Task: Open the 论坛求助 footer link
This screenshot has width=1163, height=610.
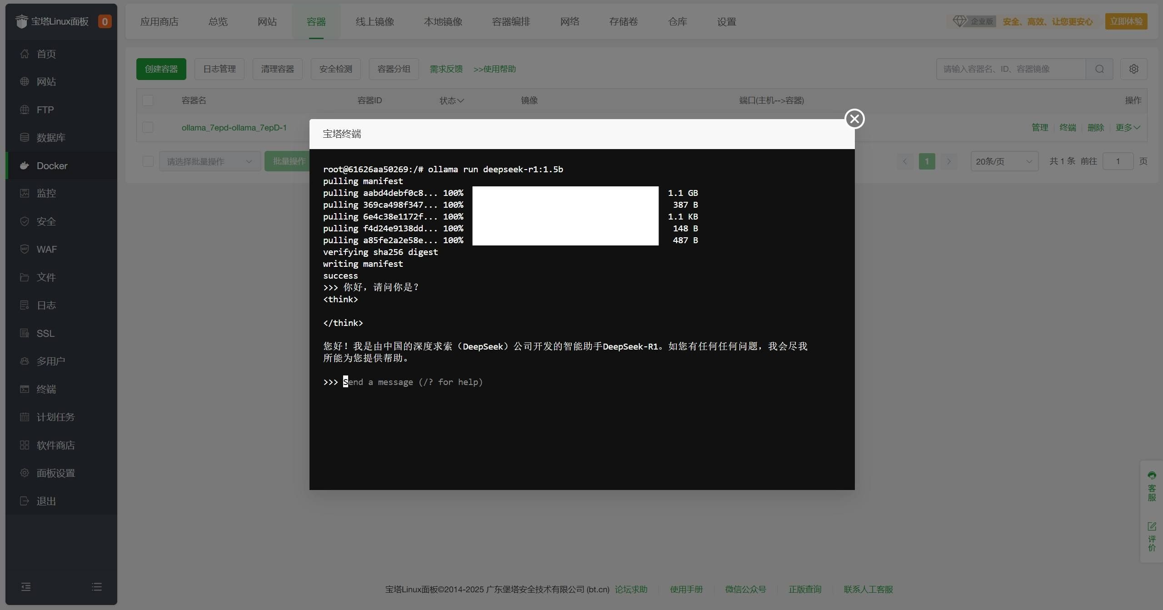Action: tap(631, 590)
